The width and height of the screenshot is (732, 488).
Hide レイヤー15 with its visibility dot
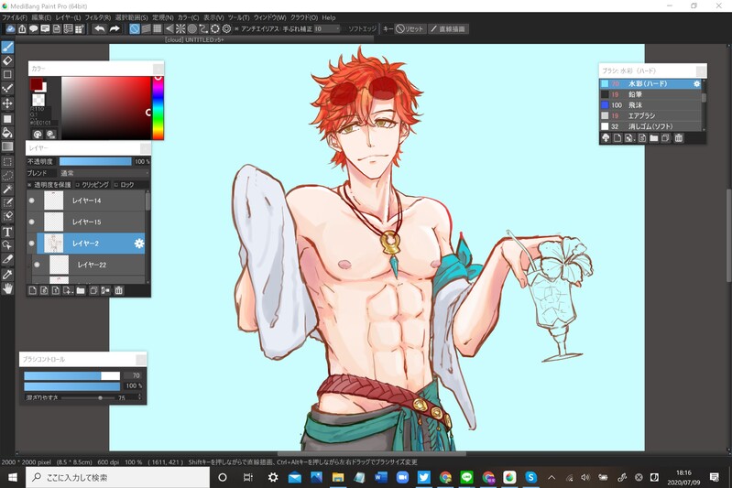pos(32,222)
